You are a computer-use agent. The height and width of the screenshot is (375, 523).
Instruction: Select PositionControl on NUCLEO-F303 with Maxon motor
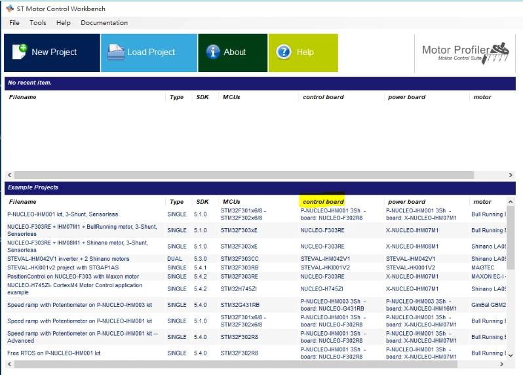[73, 277]
